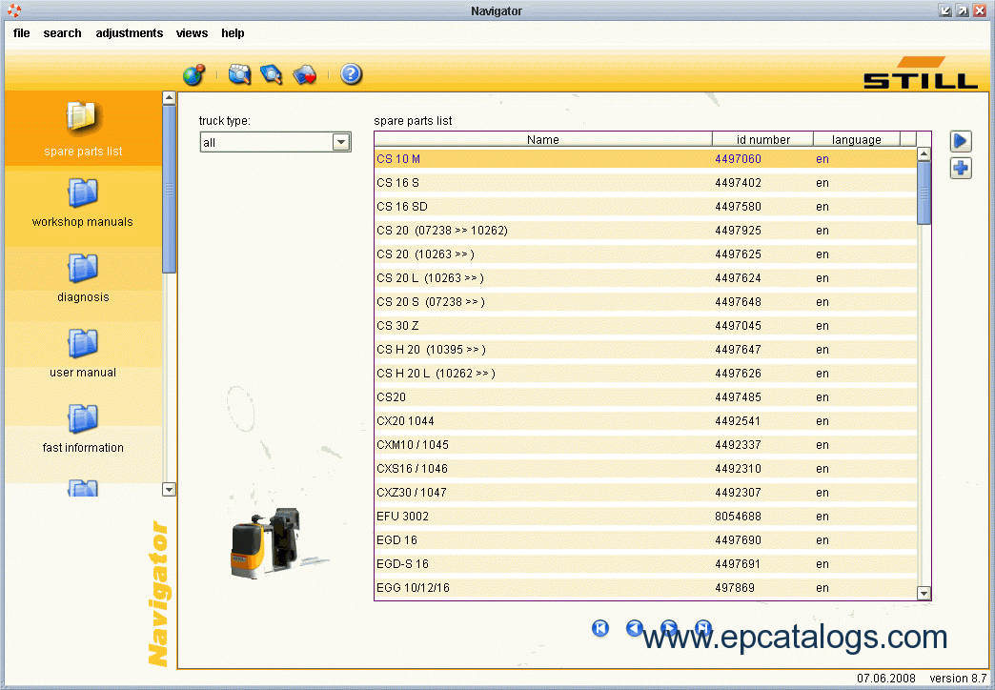Sort by id number column header
This screenshot has height=690, width=995.
pyautogui.click(x=762, y=140)
